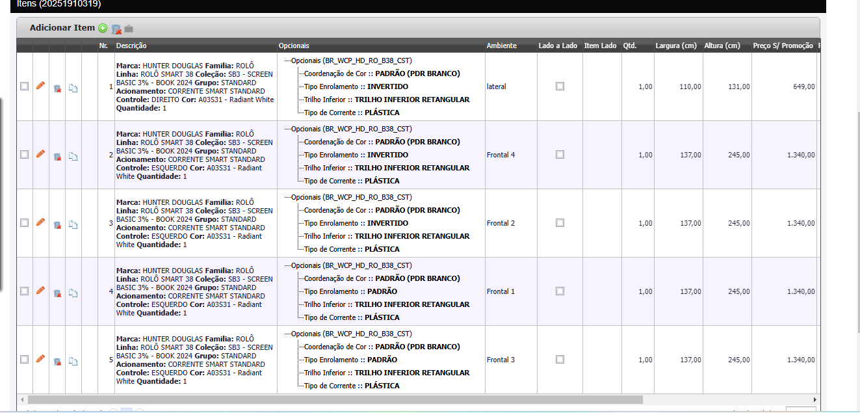The image size is (860, 413).
Task: Select the row checkbox for item 3
Action: tap(24, 222)
